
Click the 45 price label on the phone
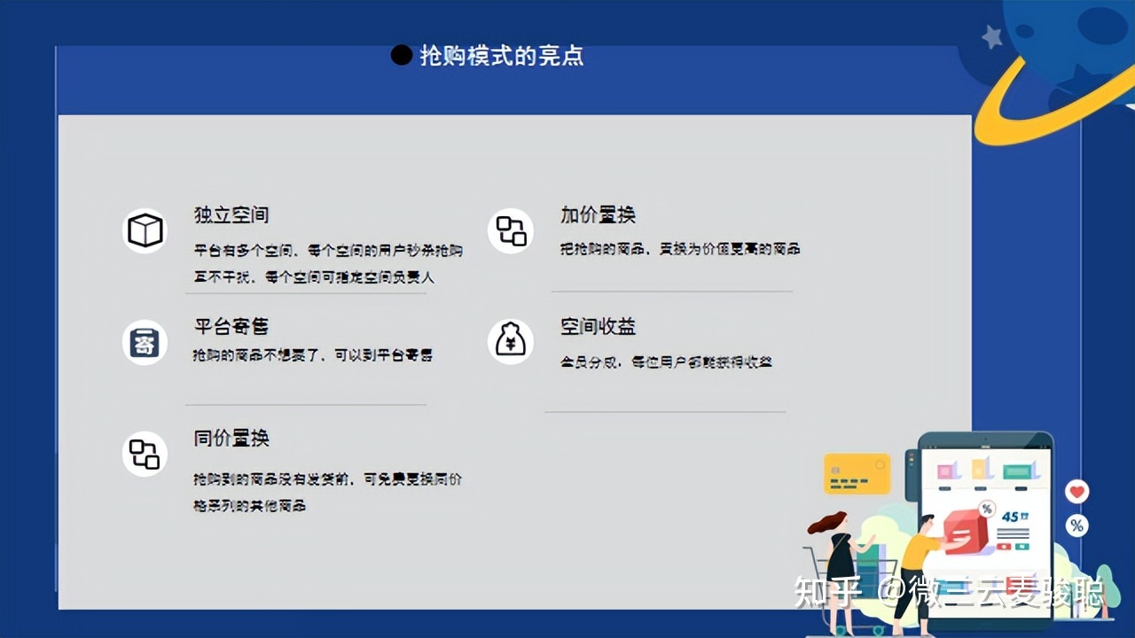coord(1009,517)
